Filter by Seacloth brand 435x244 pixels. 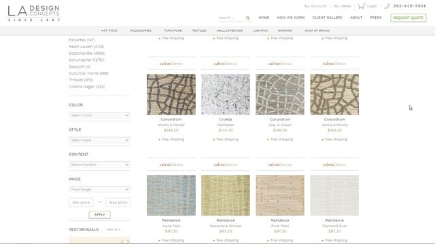[x=80, y=66]
